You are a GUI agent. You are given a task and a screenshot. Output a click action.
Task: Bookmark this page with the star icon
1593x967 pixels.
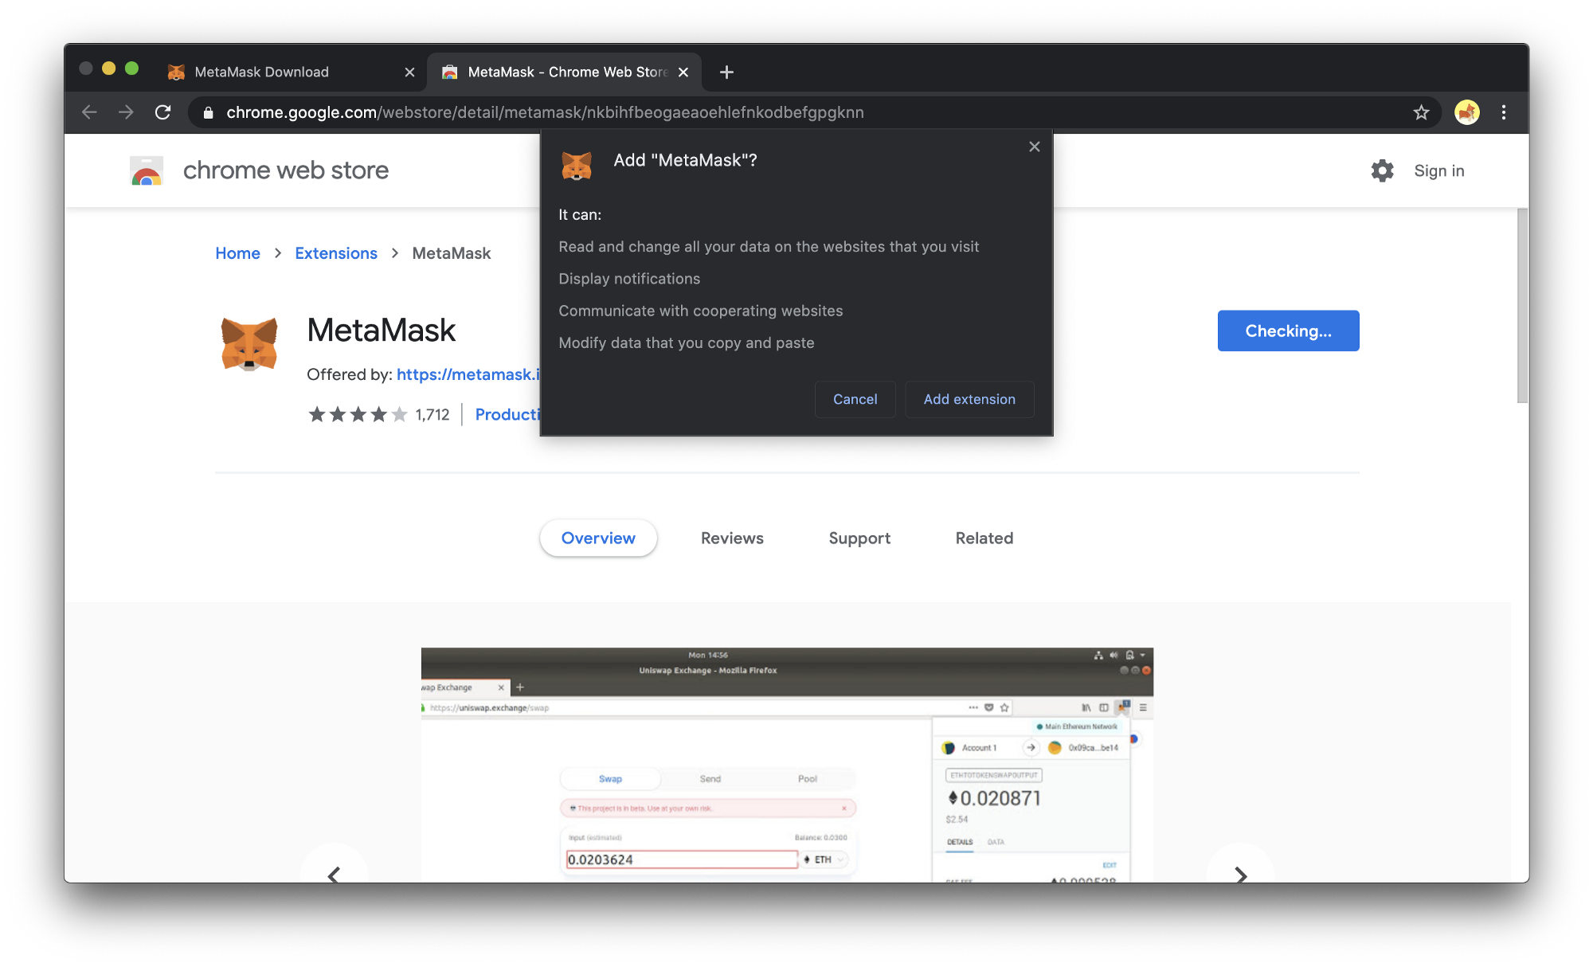(x=1421, y=112)
